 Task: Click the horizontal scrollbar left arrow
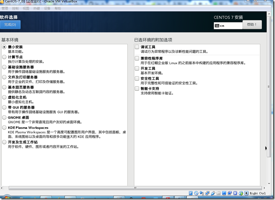2,188
